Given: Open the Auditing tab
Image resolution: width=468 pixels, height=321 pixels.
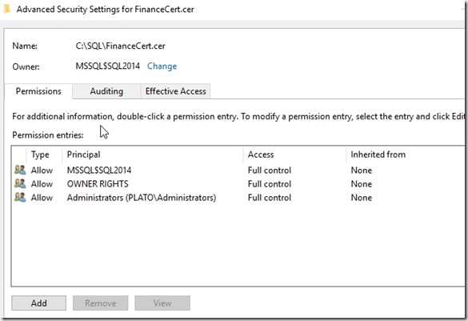Looking at the screenshot, I should pos(106,91).
